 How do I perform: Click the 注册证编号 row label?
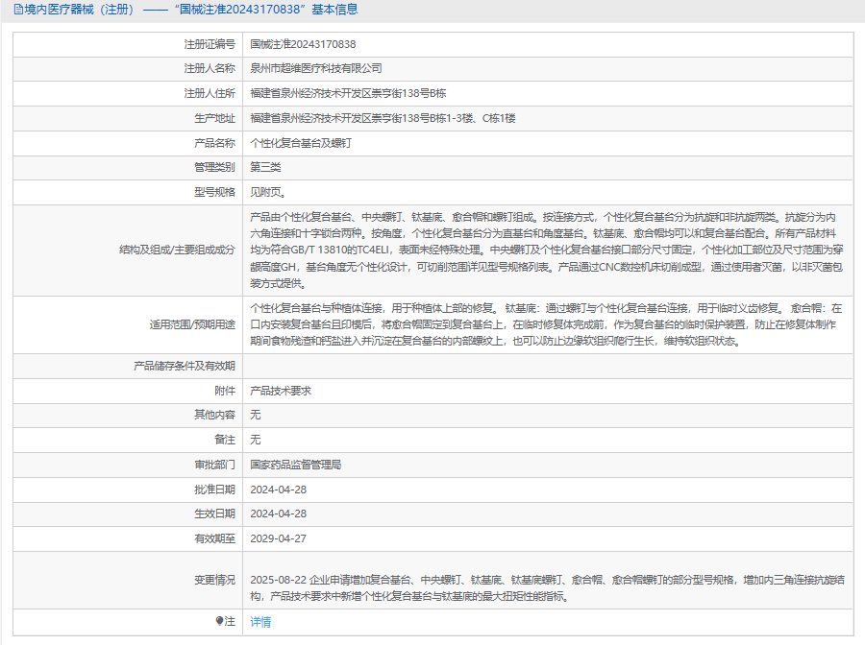click(210, 44)
